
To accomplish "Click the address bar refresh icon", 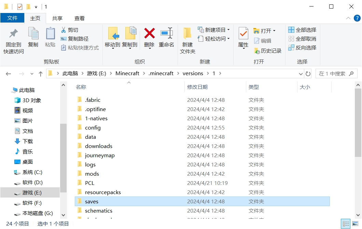I will pos(308,74).
